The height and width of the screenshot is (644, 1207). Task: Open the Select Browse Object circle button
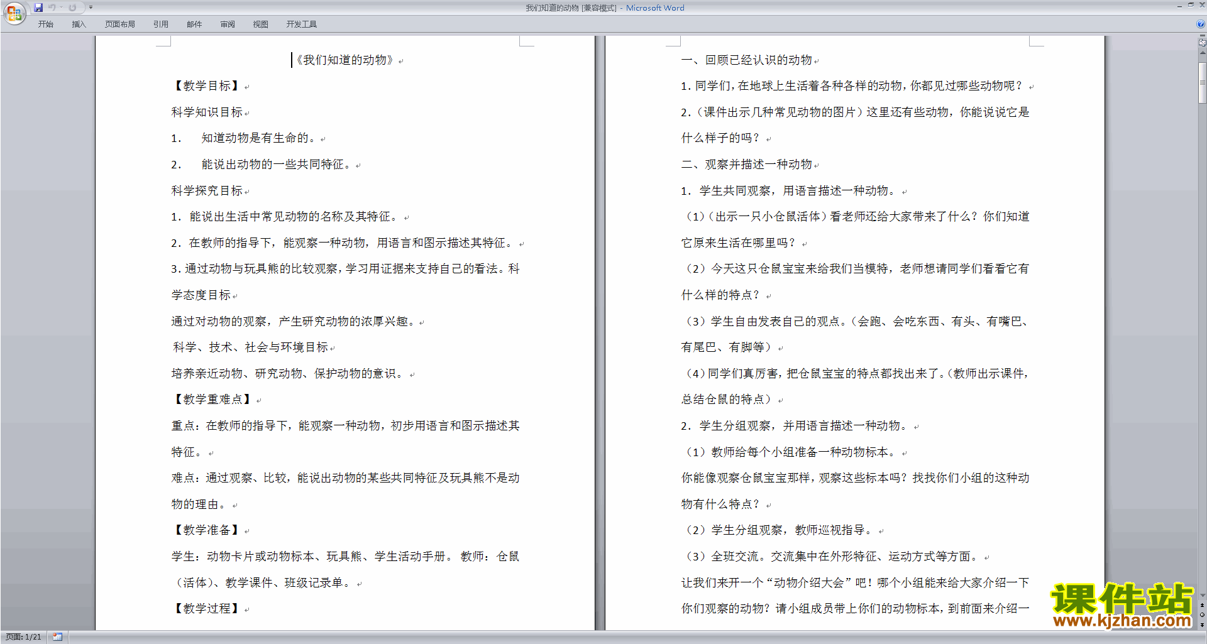point(1202,614)
